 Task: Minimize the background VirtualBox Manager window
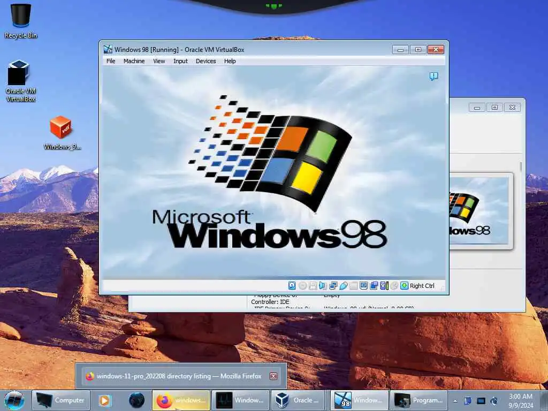coord(477,107)
